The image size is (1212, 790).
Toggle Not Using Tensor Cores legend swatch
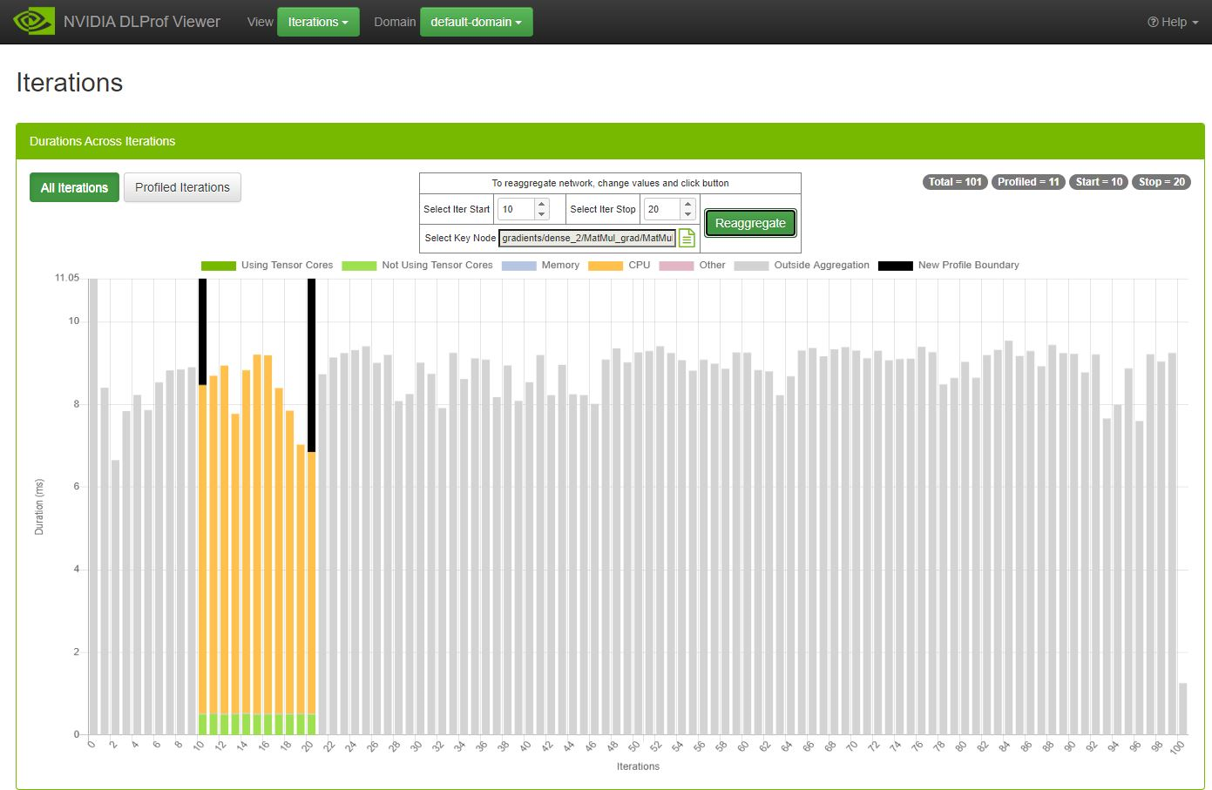click(359, 266)
